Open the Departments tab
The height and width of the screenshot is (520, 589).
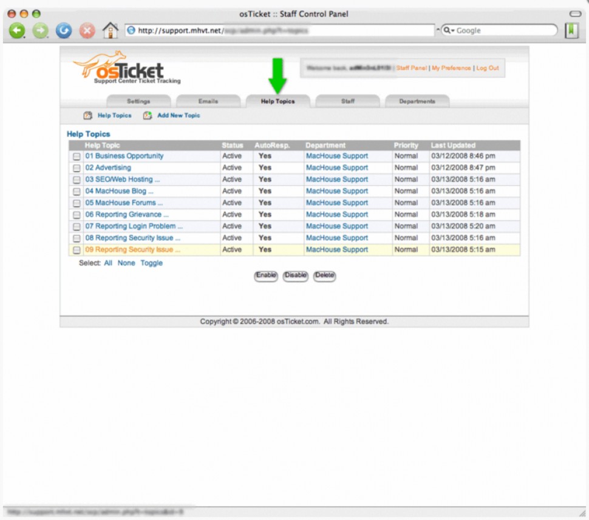pyautogui.click(x=417, y=101)
